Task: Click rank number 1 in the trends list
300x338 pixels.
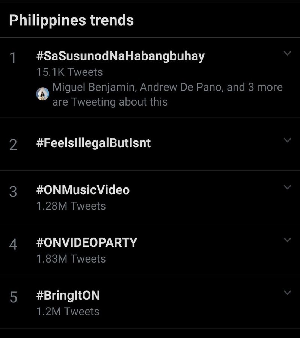Action: [x=13, y=58]
